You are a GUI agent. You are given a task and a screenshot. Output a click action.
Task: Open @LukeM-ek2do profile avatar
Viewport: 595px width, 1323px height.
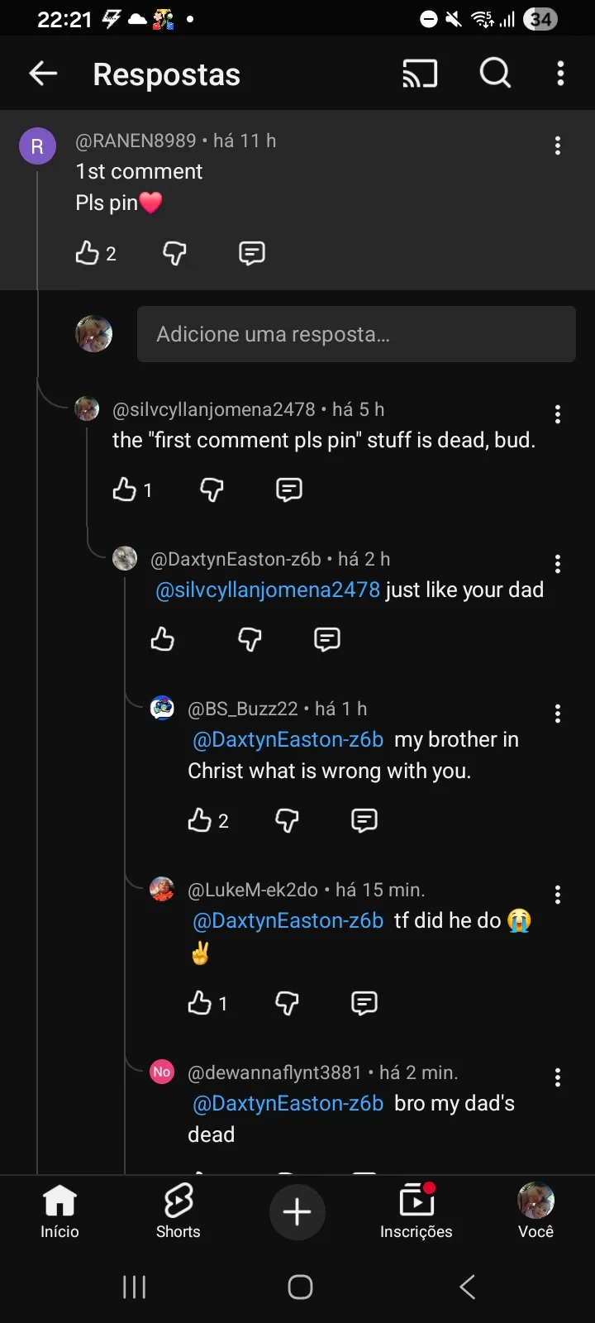pos(162,890)
